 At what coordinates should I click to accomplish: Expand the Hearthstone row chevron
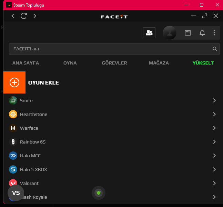tap(214, 114)
